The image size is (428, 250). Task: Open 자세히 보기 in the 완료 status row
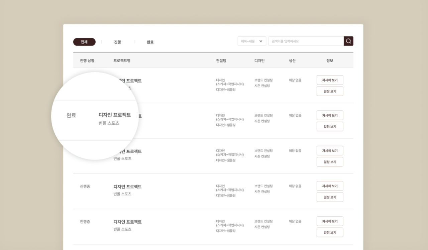pyautogui.click(x=330, y=115)
